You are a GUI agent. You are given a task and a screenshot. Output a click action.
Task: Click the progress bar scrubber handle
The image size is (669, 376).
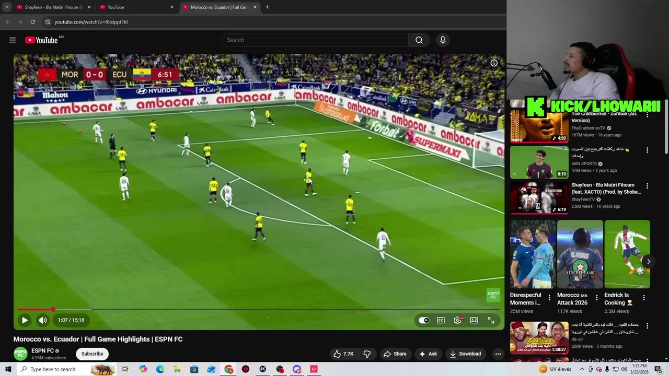[x=53, y=310]
